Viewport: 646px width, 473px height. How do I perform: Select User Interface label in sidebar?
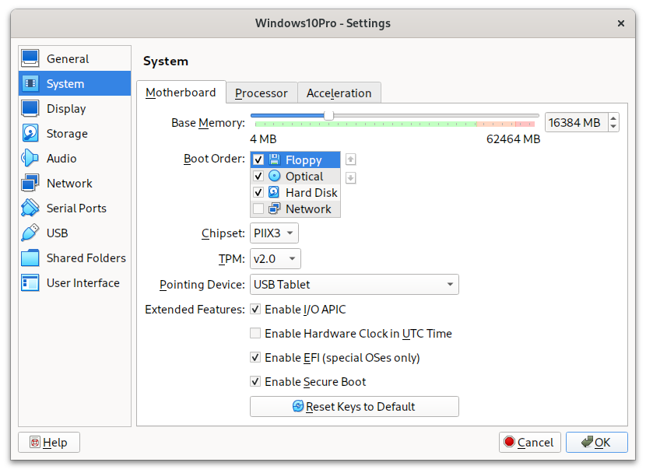[x=83, y=283]
